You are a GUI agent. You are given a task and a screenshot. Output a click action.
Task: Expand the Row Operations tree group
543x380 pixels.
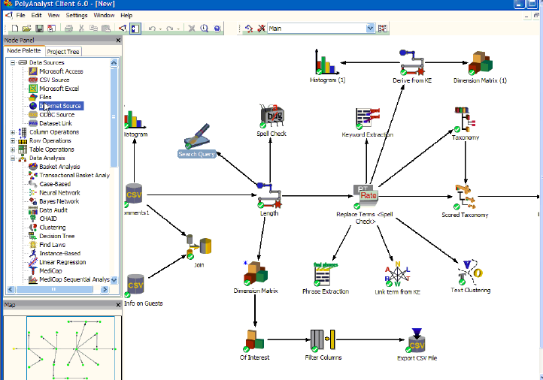click(x=12, y=140)
